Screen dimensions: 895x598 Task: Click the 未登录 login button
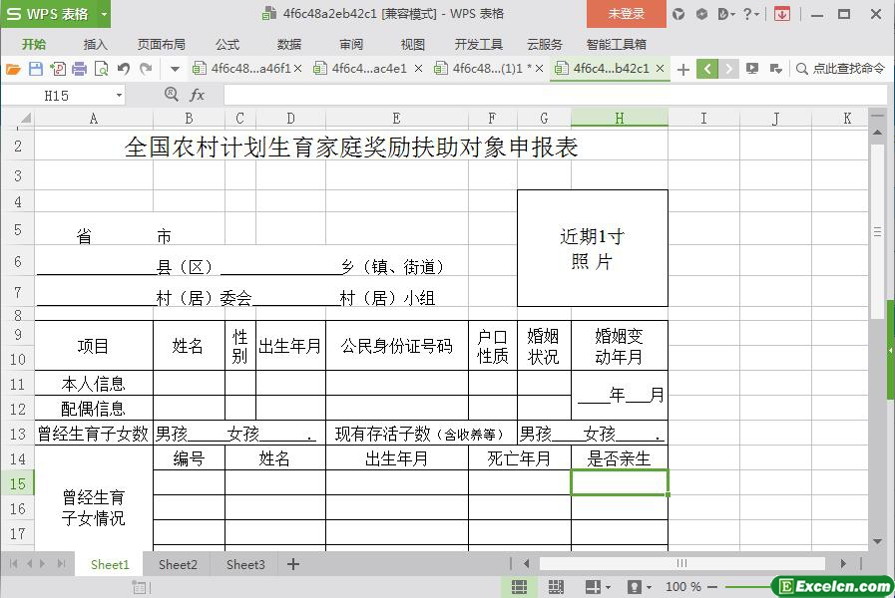pos(627,14)
